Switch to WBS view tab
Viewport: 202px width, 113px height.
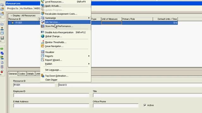(x=37, y=8)
